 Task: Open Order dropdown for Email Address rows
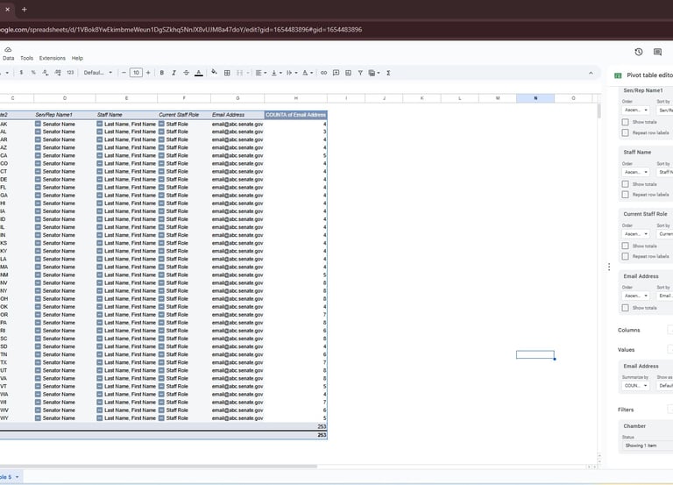[635, 296]
